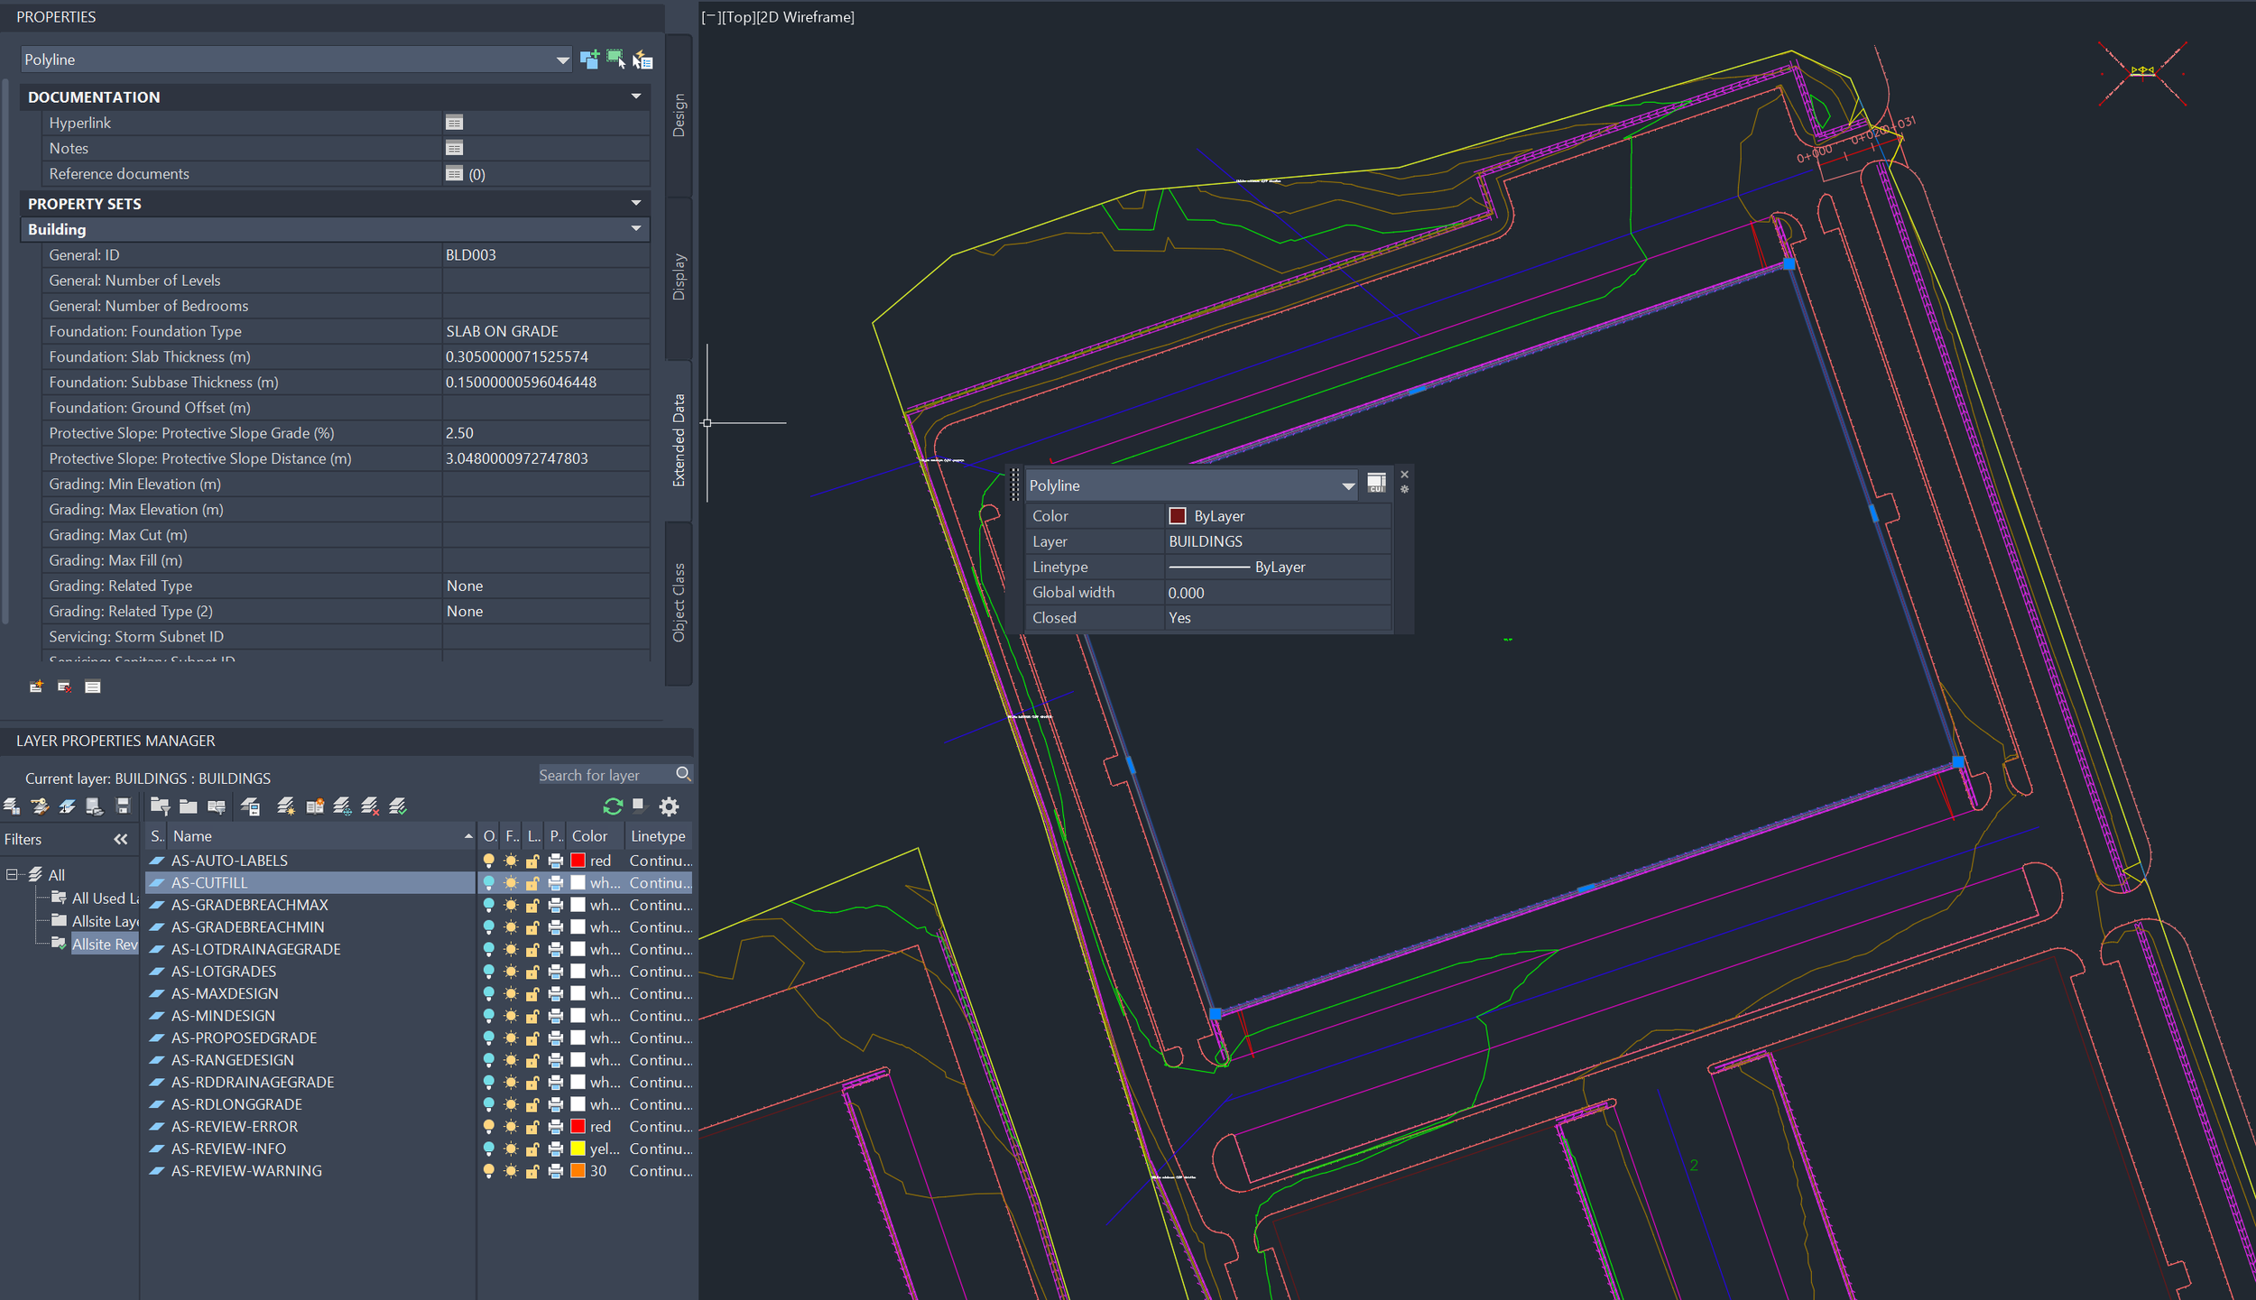The height and width of the screenshot is (1300, 2256).
Task: Open Foundation Type SLAB ON GRADE value
Action: [545, 331]
